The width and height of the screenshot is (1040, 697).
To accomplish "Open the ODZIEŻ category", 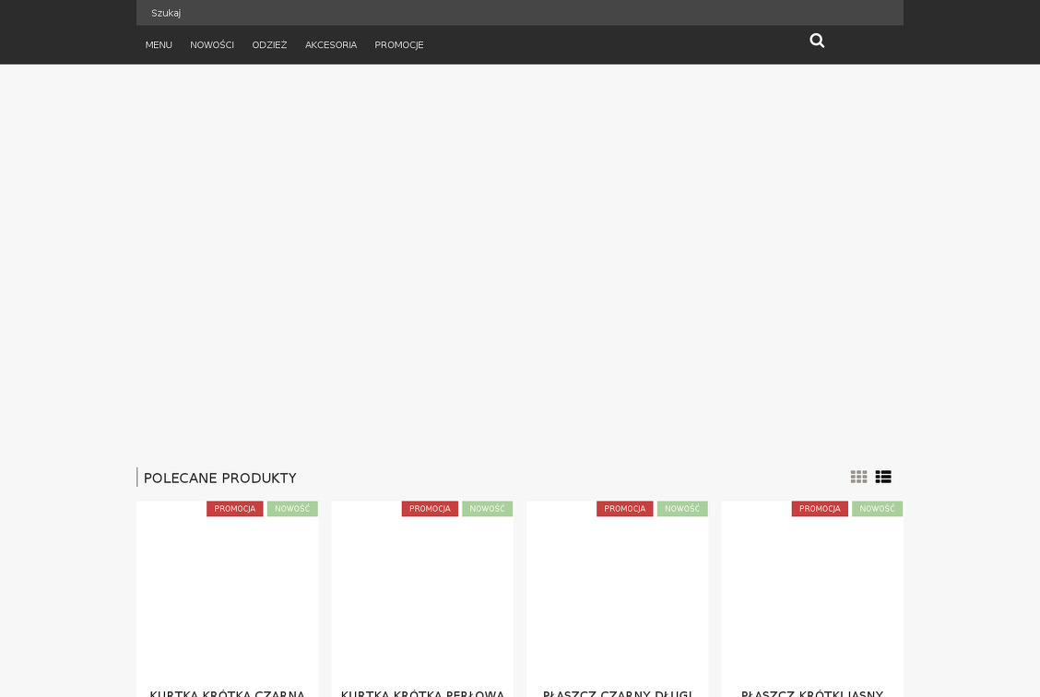I will click(269, 45).
